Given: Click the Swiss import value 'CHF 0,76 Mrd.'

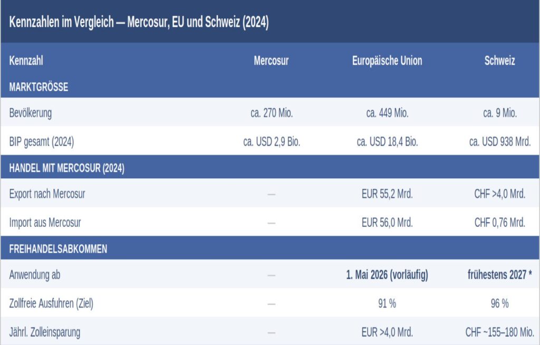Looking at the screenshot, I should tap(499, 223).
